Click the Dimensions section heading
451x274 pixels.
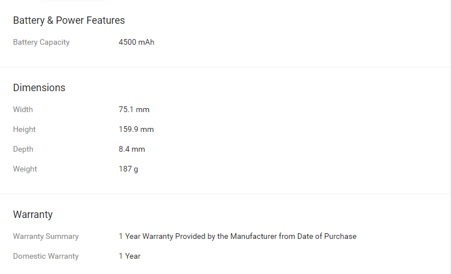39,88
